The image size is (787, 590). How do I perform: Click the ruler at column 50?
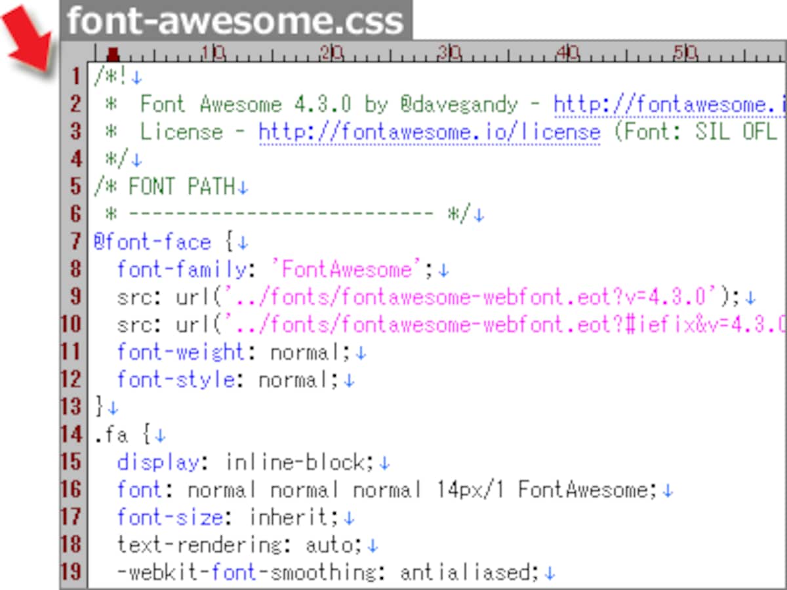[686, 53]
